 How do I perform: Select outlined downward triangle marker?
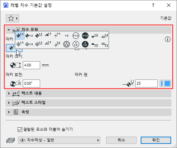[104, 35]
